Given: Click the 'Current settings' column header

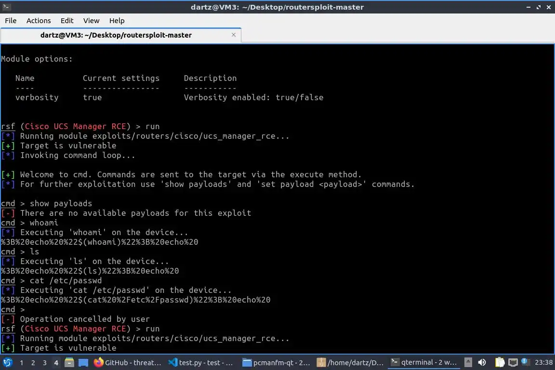Looking at the screenshot, I should pyautogui.click(x=121, y=78).
